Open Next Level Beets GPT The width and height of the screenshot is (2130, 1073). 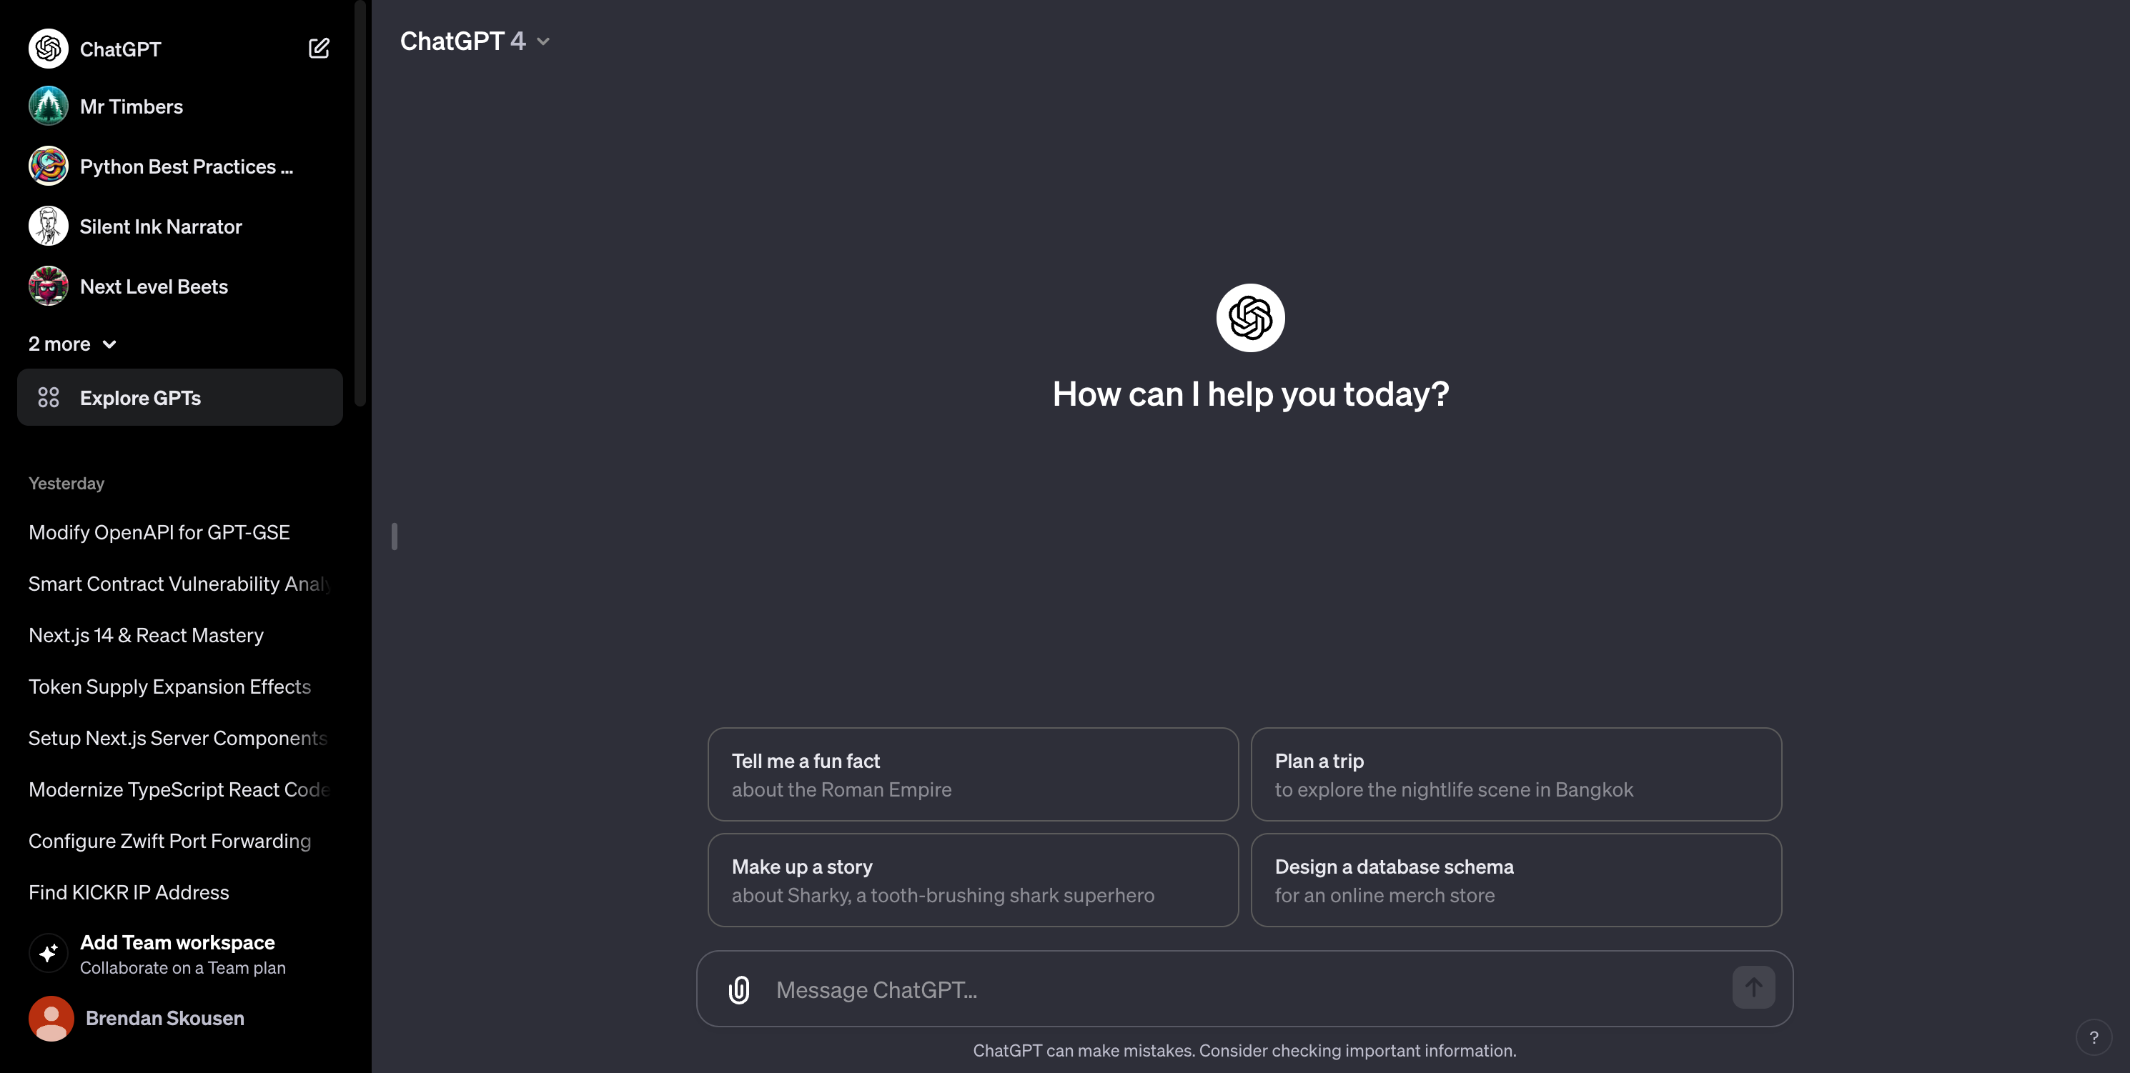coord(179,286)
